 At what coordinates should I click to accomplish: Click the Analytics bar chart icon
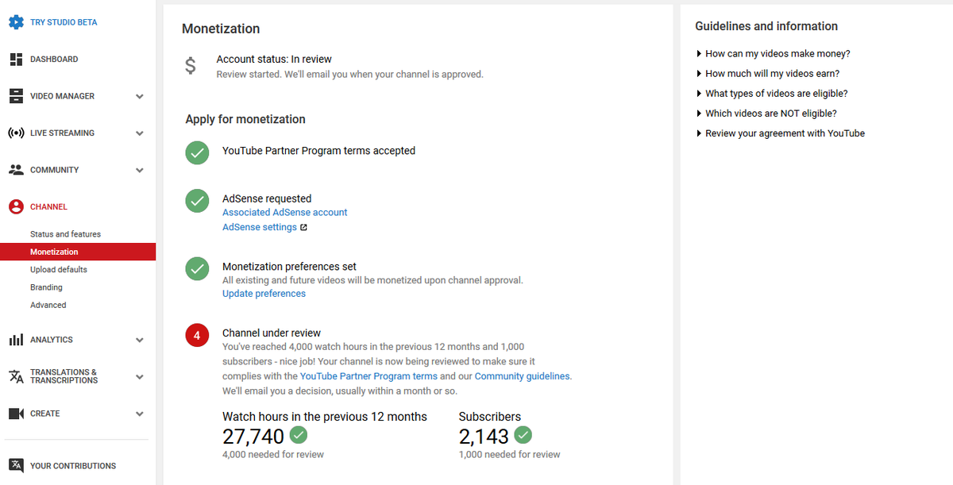point(16,340)
